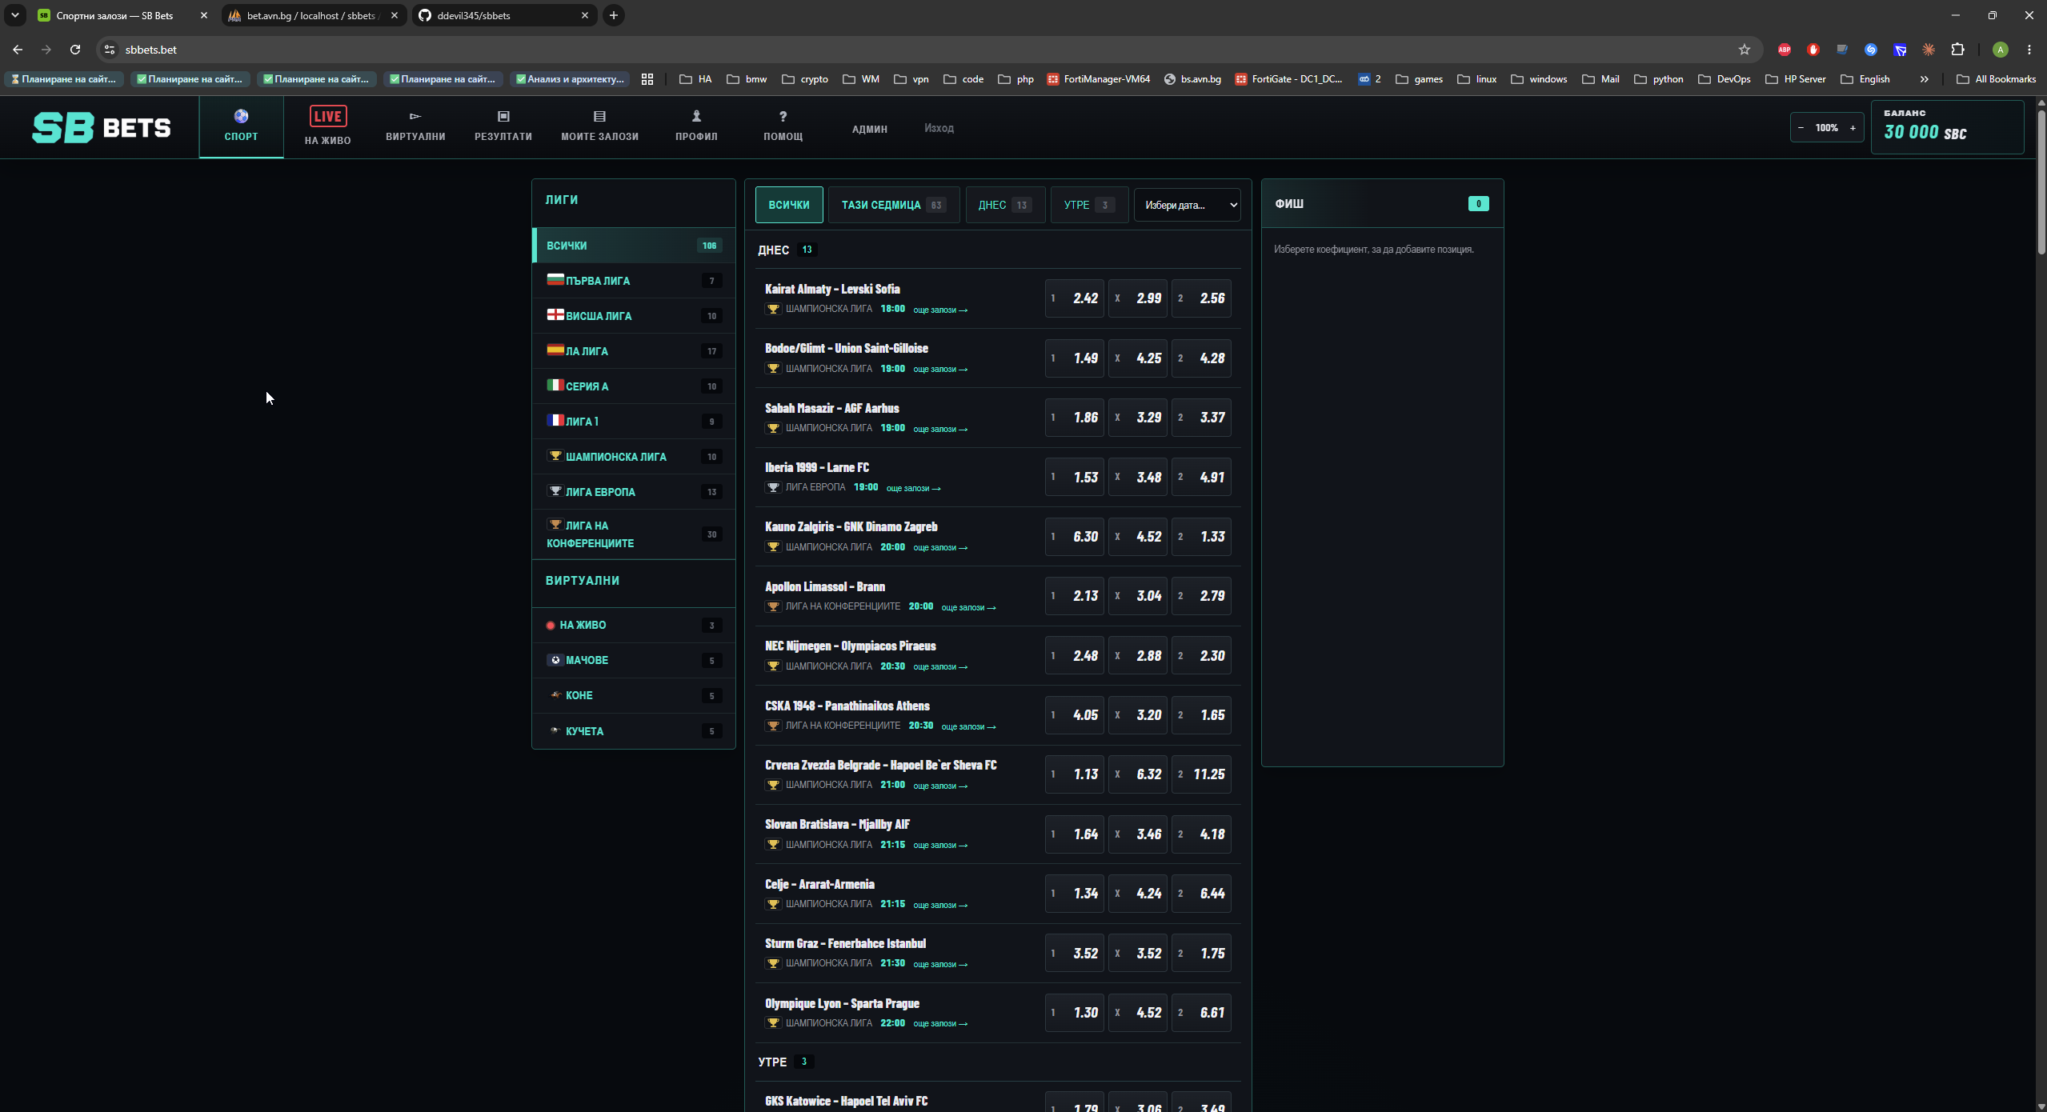Open the bookmarks apps grid icon
Image resolution: width=2047 pixels, height=1112 pixels.
[x=647, y=79]
